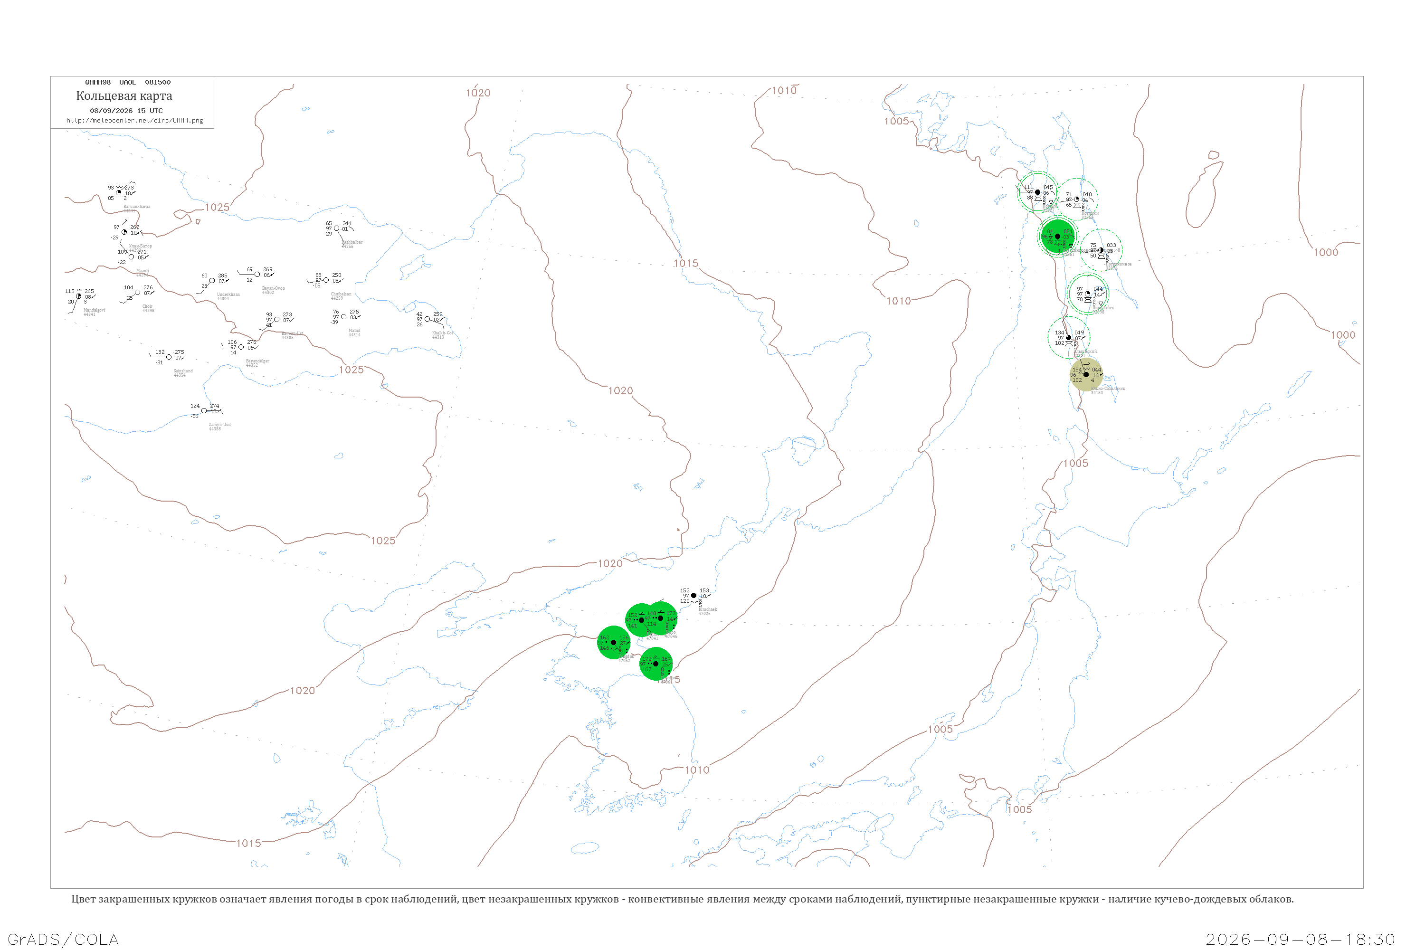This screenshot has width=1425, height=950.
Task: Click the Baruunkharaa station circle marker
Action: click(x=119, y=193)
